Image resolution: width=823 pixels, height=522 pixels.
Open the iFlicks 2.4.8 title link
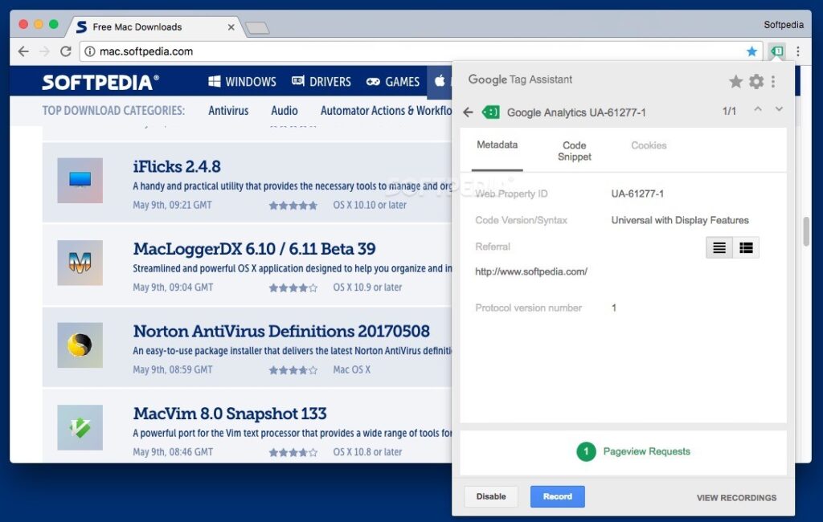tap(177, 167)
